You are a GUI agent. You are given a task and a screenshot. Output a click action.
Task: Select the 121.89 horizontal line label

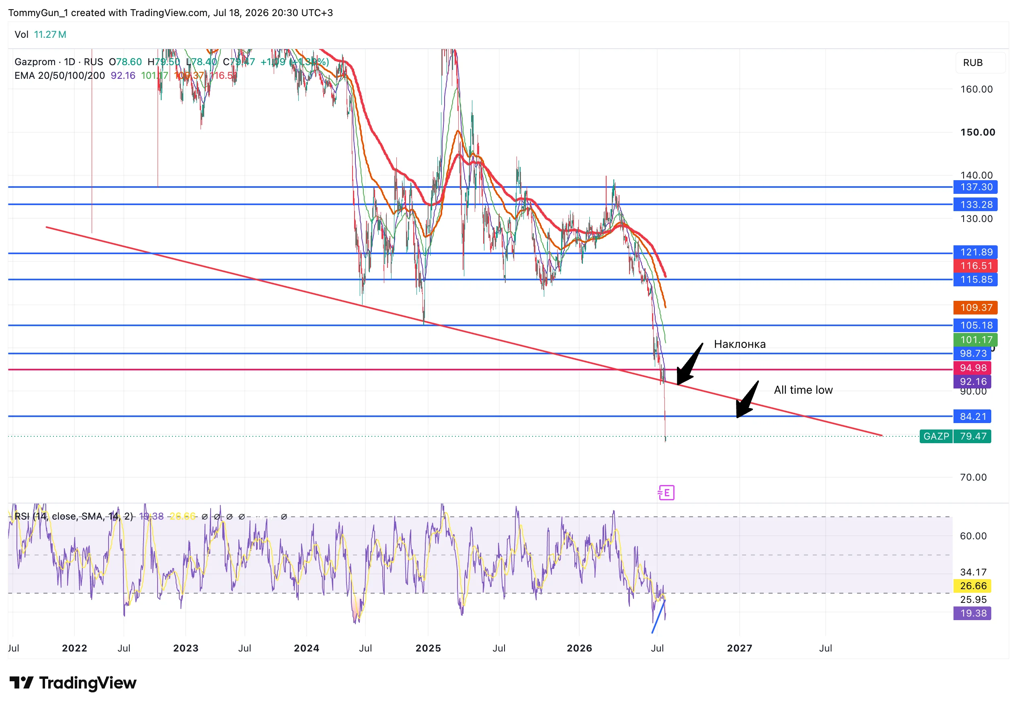pos(975,252)
